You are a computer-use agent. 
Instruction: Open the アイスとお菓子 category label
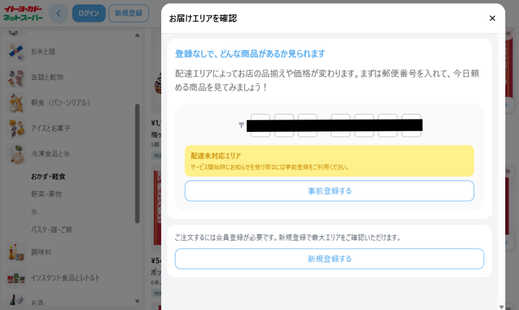tap(51, 128)
